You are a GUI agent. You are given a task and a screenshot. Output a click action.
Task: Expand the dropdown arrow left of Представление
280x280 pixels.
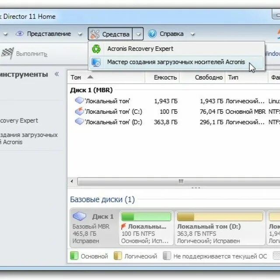click(5, 34)
